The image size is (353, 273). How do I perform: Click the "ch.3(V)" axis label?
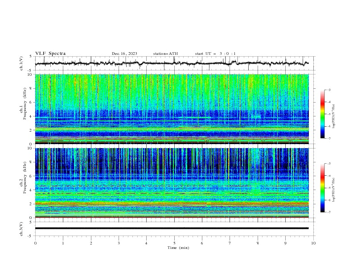pos(21,229)
